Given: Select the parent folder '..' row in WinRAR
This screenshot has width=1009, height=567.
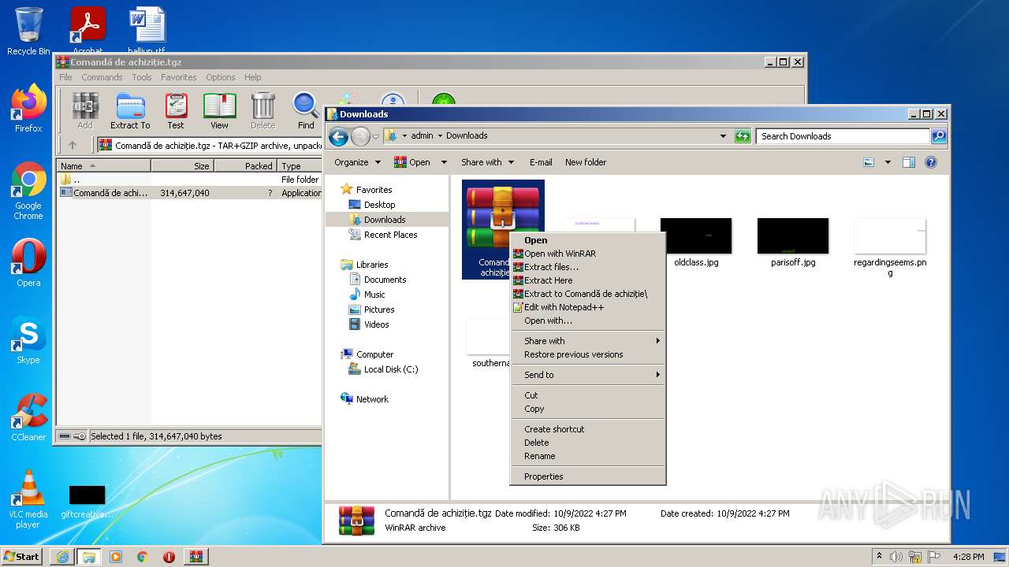Looking at the screenshot, I should click(189, 180).
